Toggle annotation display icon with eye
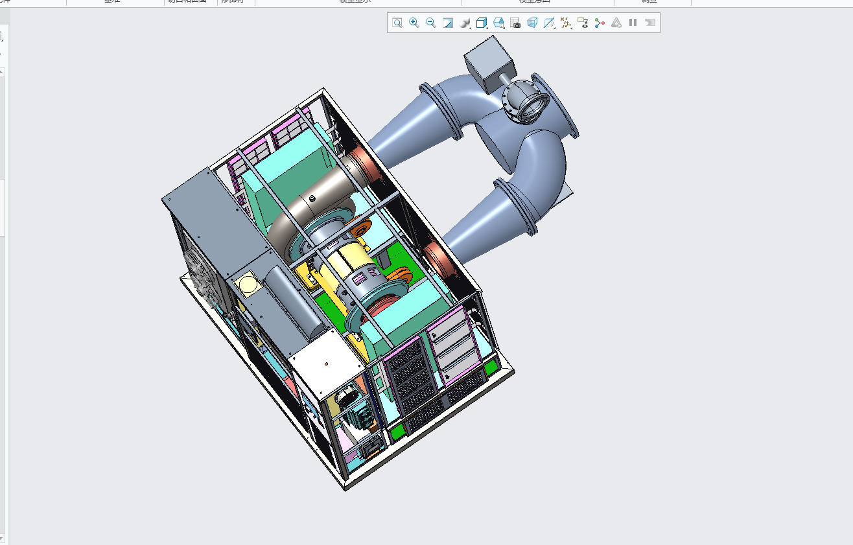The image size is (853, 545). coord(583,23)
